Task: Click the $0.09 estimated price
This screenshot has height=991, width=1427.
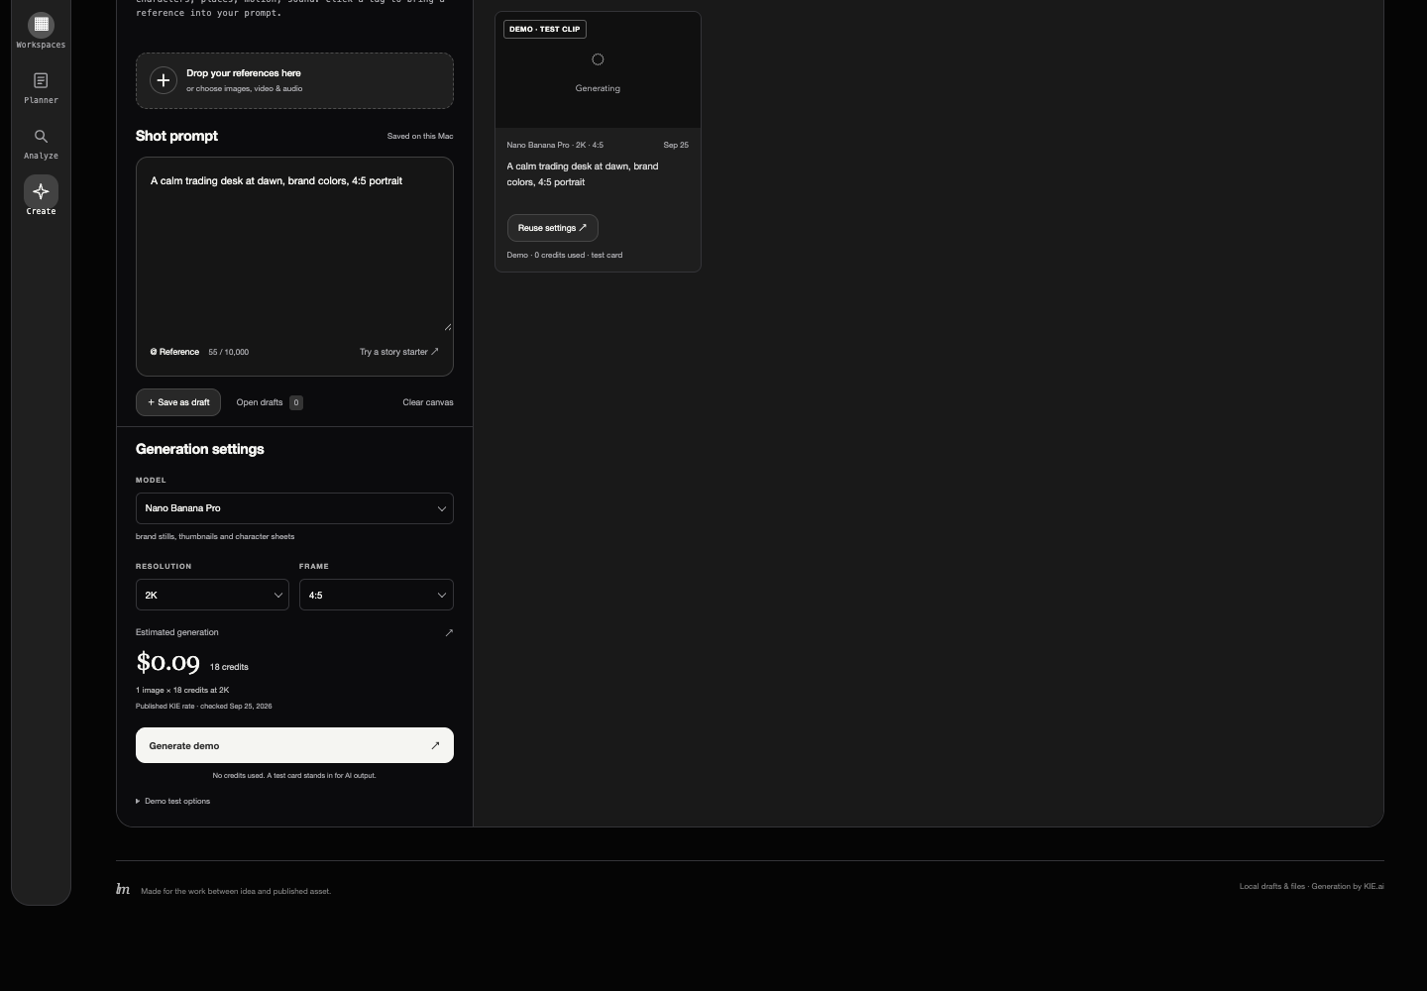Action: pos(167,662)
